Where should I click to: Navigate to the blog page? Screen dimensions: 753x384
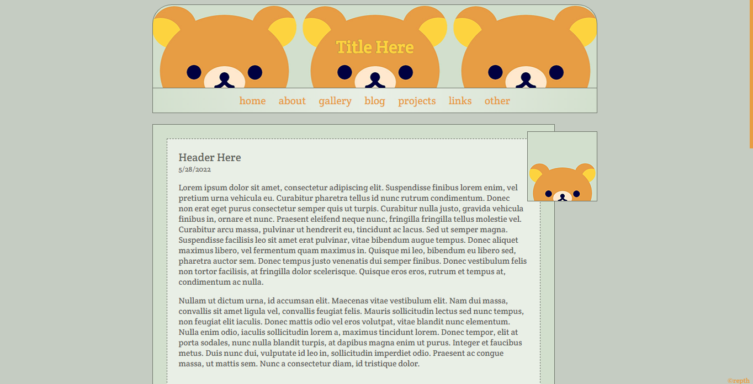[375, 101]
